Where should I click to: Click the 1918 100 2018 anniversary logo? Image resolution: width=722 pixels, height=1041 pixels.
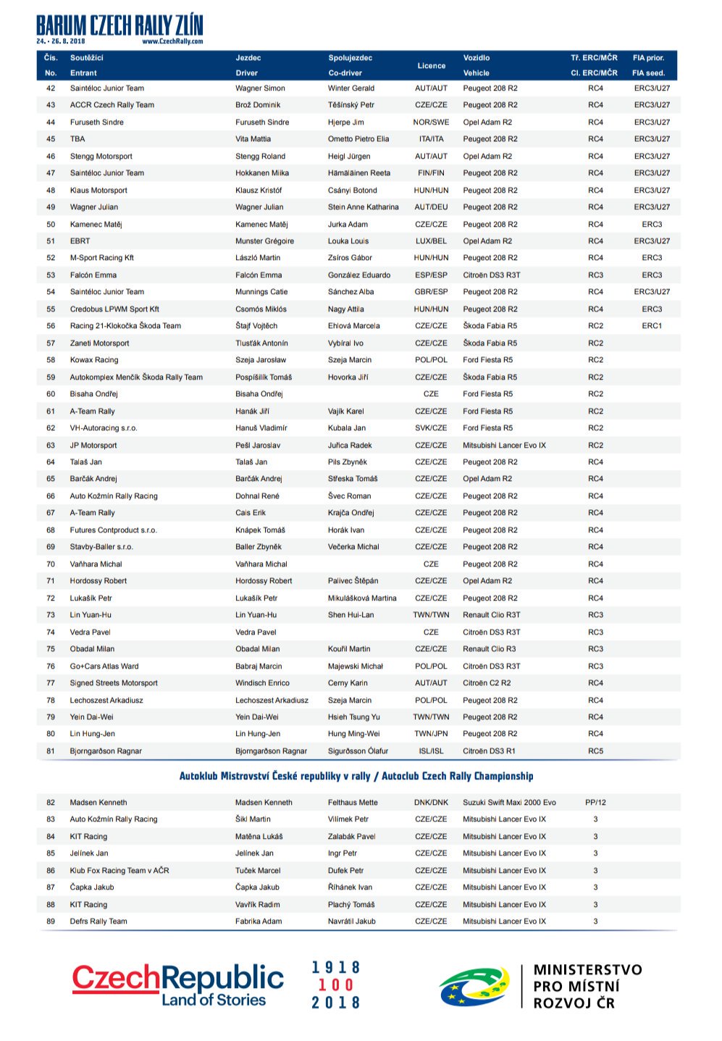(x=336, y=985)
